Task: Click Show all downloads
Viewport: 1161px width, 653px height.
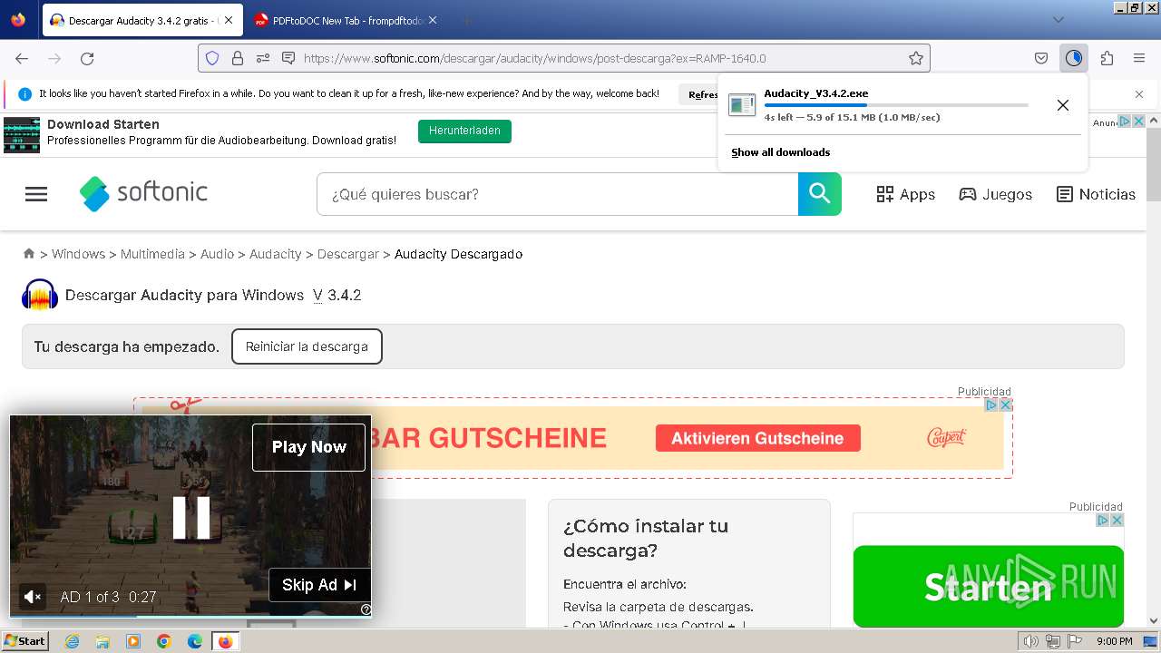Action: pos(781,152)
